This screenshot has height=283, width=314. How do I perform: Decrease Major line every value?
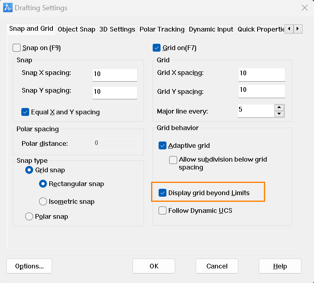(x=279, y=114)
